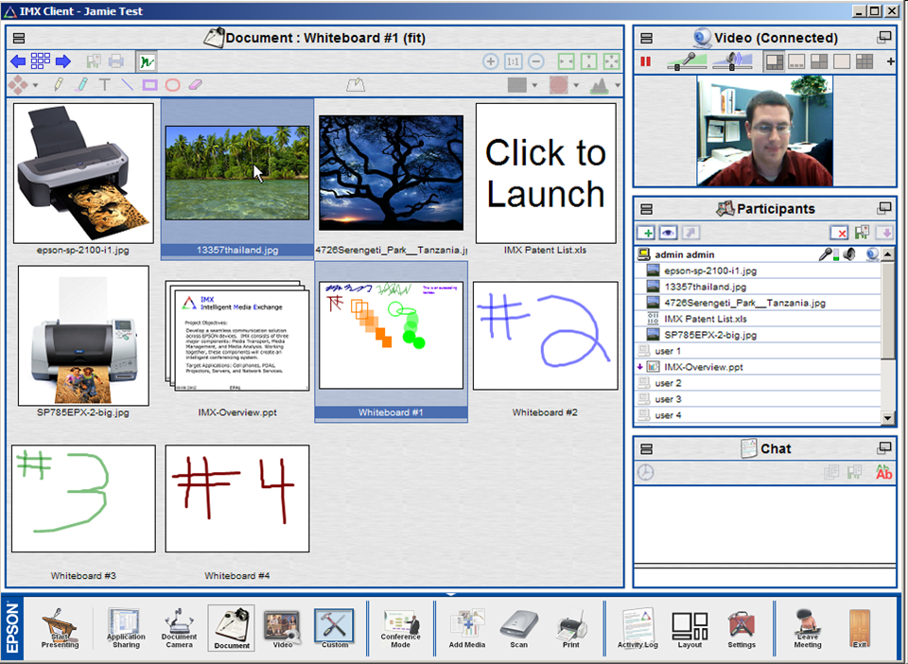The height and width of the screenshot is (664, 908).
Task: Fit document to width
Action: [x=566, y=61]
